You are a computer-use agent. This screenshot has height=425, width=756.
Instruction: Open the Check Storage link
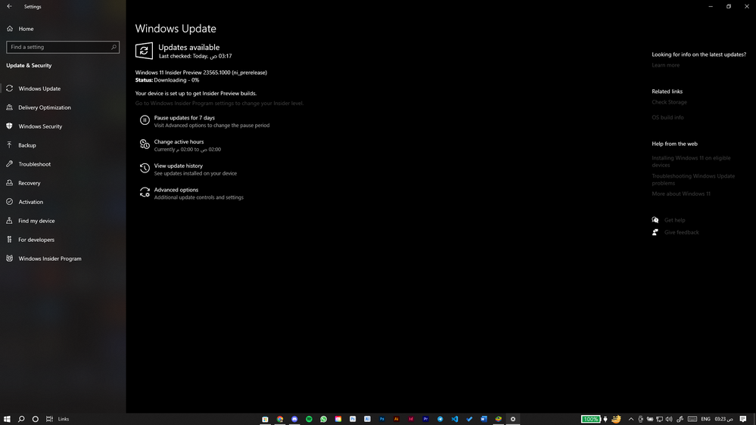coord(669,101)
